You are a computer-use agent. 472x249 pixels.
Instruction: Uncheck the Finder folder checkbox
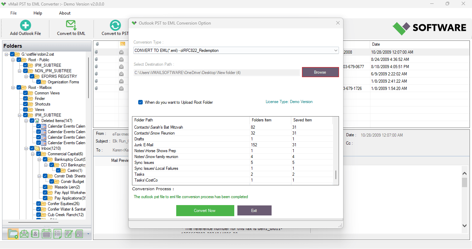26,99
